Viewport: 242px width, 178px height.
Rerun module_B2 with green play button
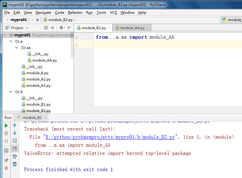pos(6,125)
